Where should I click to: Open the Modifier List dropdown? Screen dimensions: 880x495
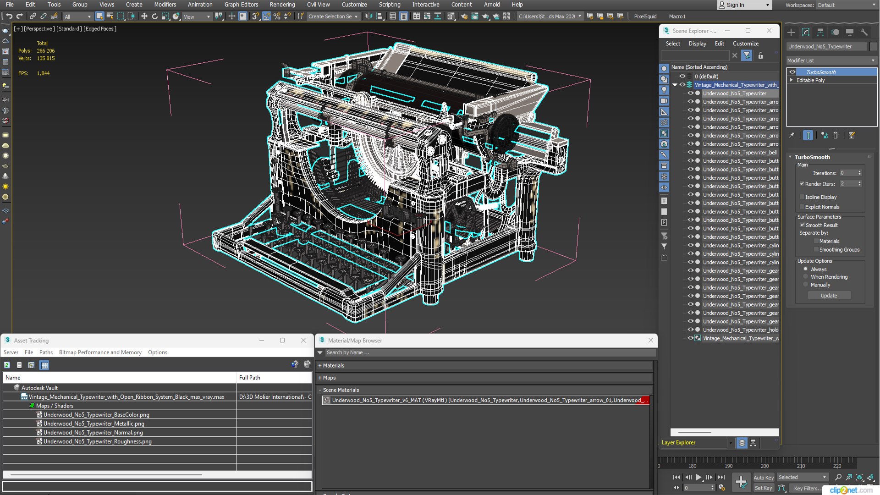831,60
